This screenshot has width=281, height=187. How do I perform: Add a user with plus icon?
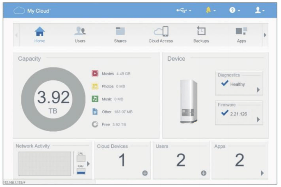click(x=204, y=173)
